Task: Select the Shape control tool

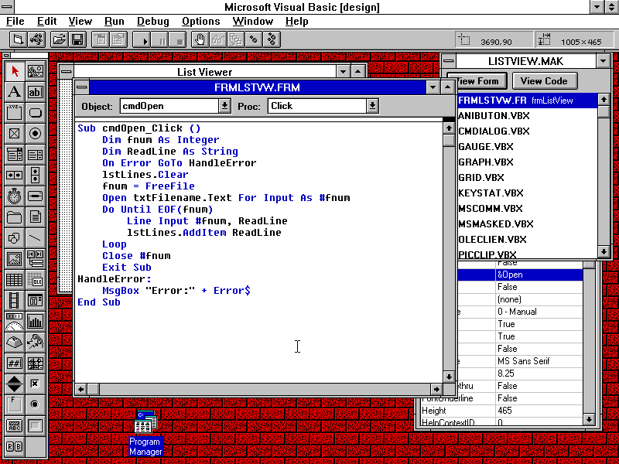Action: pyautogui.click(x=15, y=238)
